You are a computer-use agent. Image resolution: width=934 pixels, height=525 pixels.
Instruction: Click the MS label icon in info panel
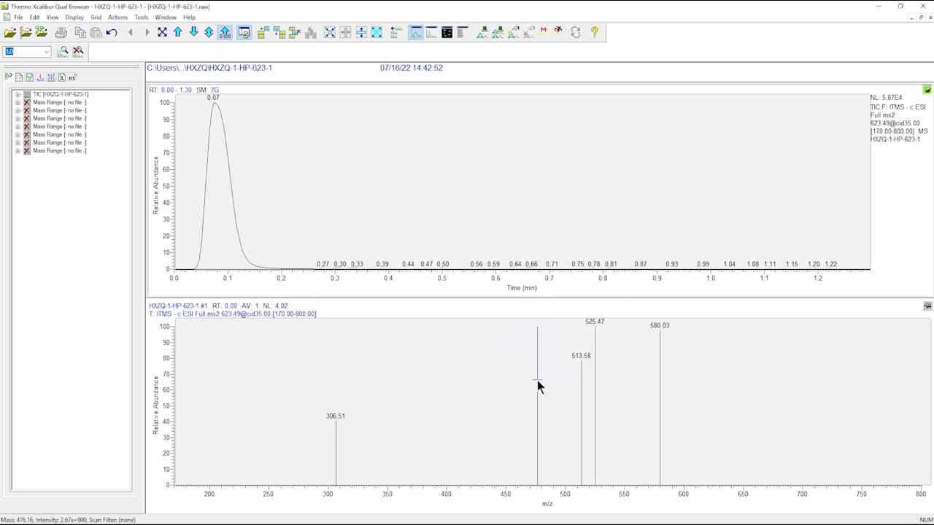click(72, 77)
